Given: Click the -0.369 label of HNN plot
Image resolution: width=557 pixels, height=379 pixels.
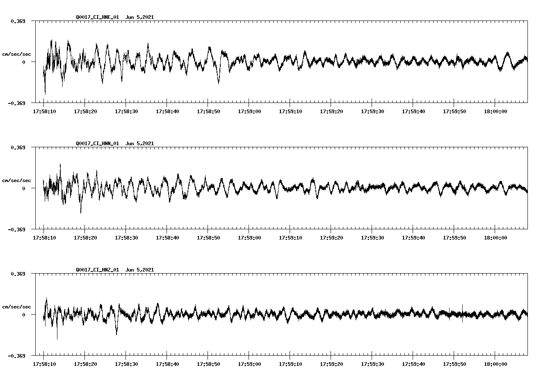Looking at the screenshot, I should click(x=16, y=230).
